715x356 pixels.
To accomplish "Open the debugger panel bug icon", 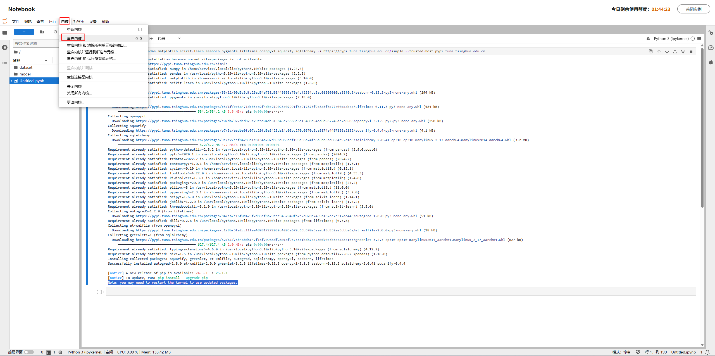I will tap(711, 62).
